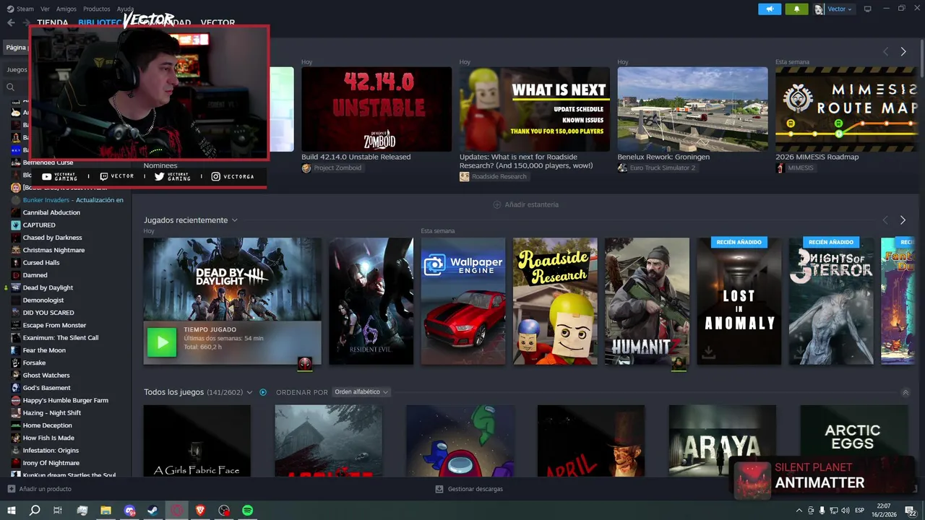The image size is (925, 520).
Task: Click the Euro Truck Simulator 2 source link
Action: tap(656, 168)
